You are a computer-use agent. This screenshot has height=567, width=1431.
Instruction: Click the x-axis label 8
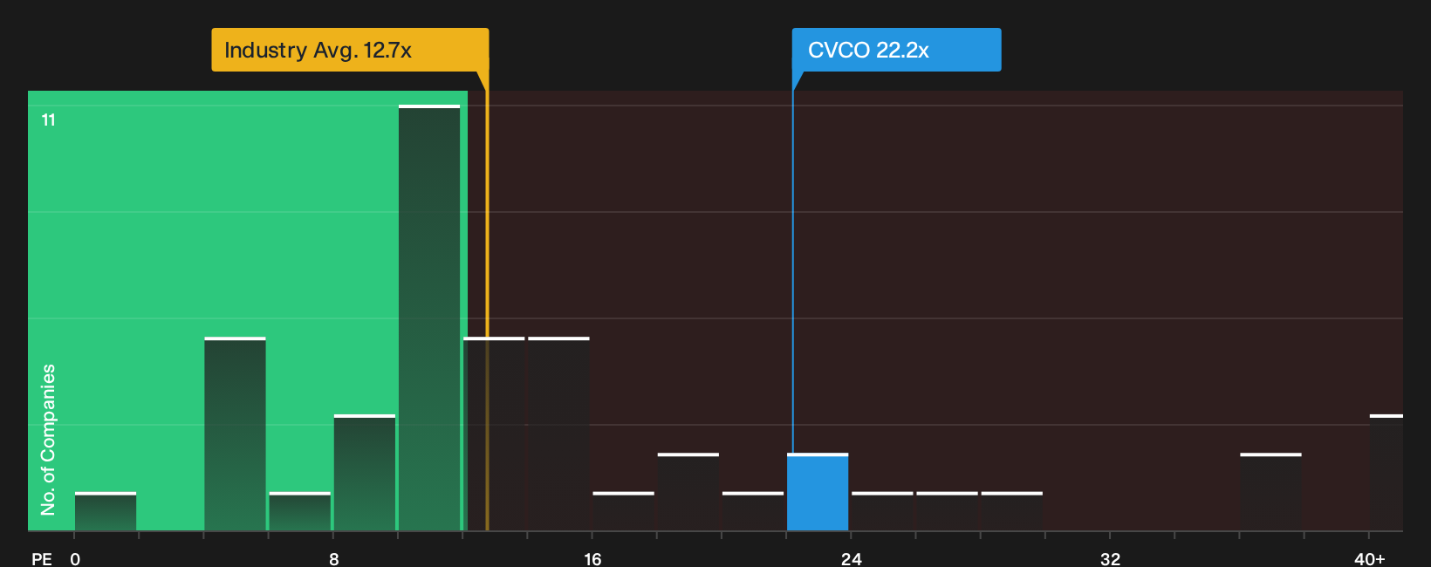(x=334, y=558)
